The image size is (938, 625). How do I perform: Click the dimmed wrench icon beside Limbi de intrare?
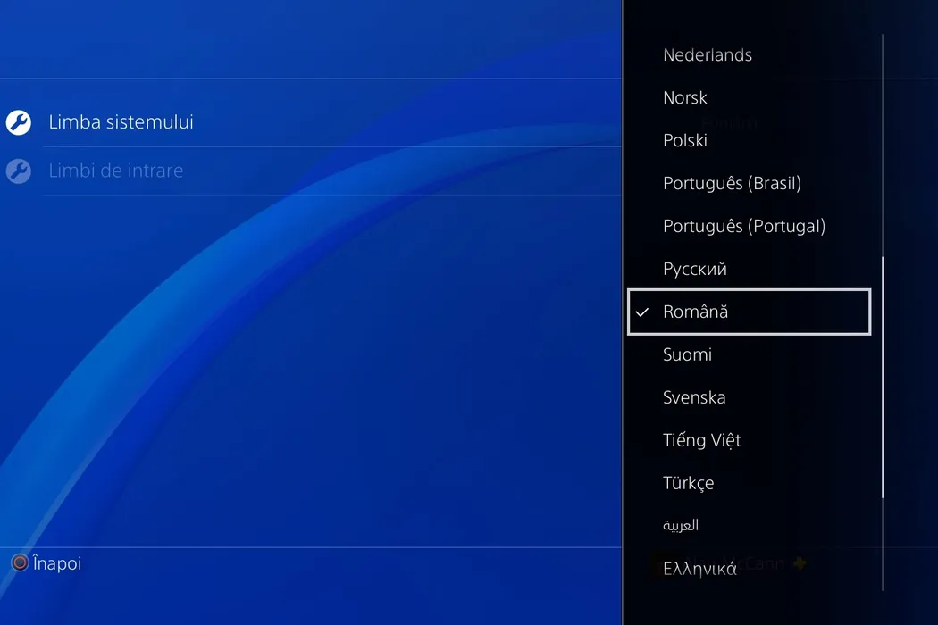pos(19,171)
